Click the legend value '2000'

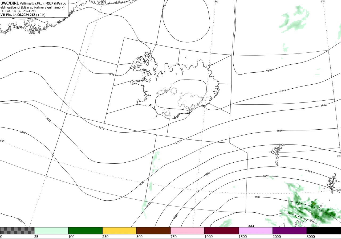pyautogui.click(x=277, y=237)
